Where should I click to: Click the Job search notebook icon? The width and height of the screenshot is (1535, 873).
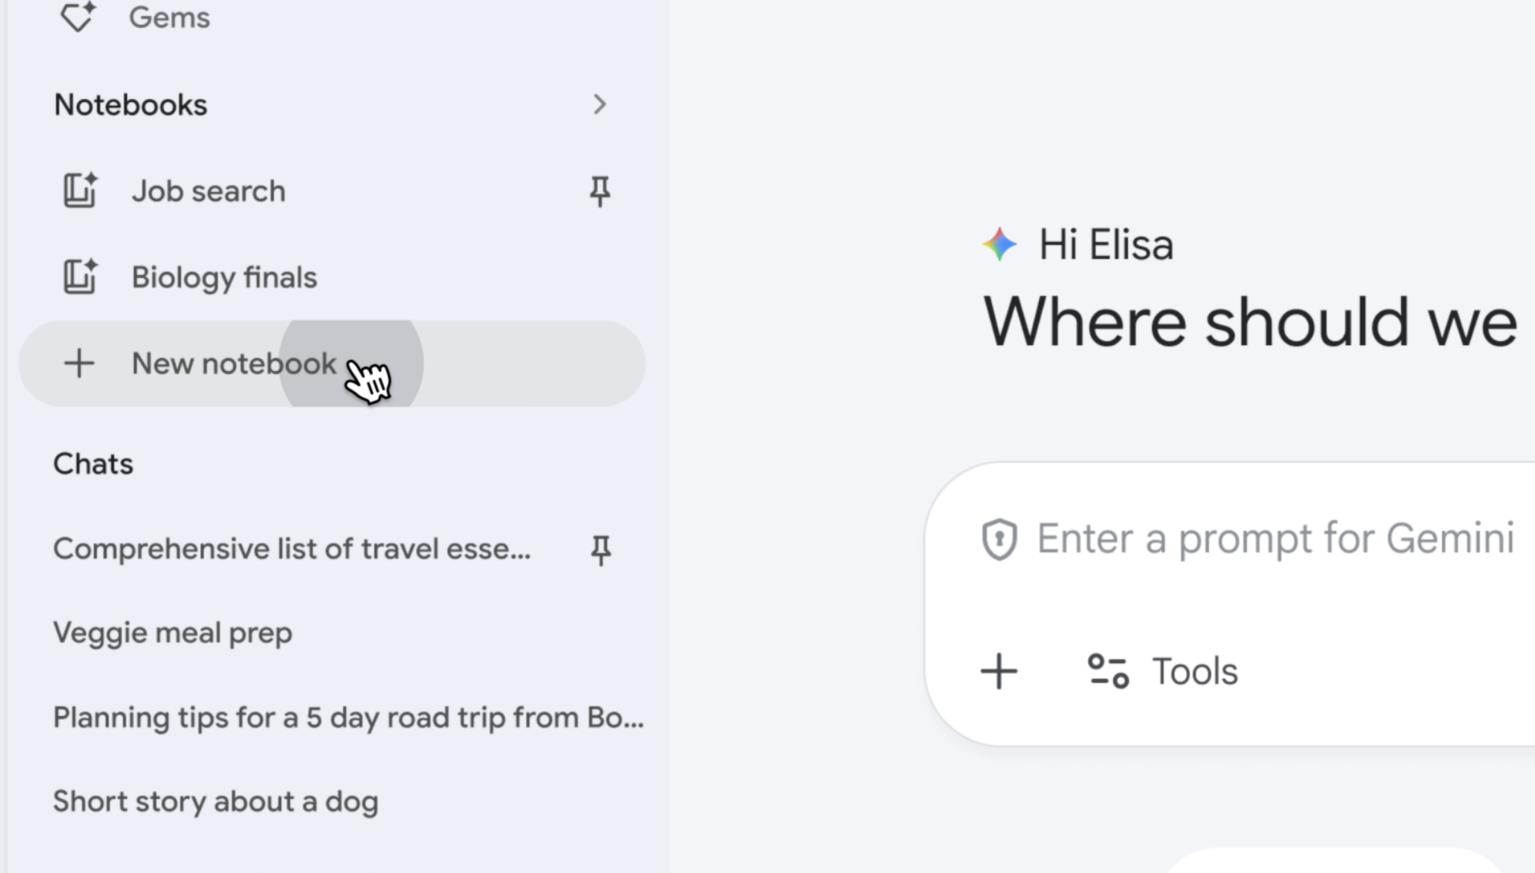click(80, 191)
